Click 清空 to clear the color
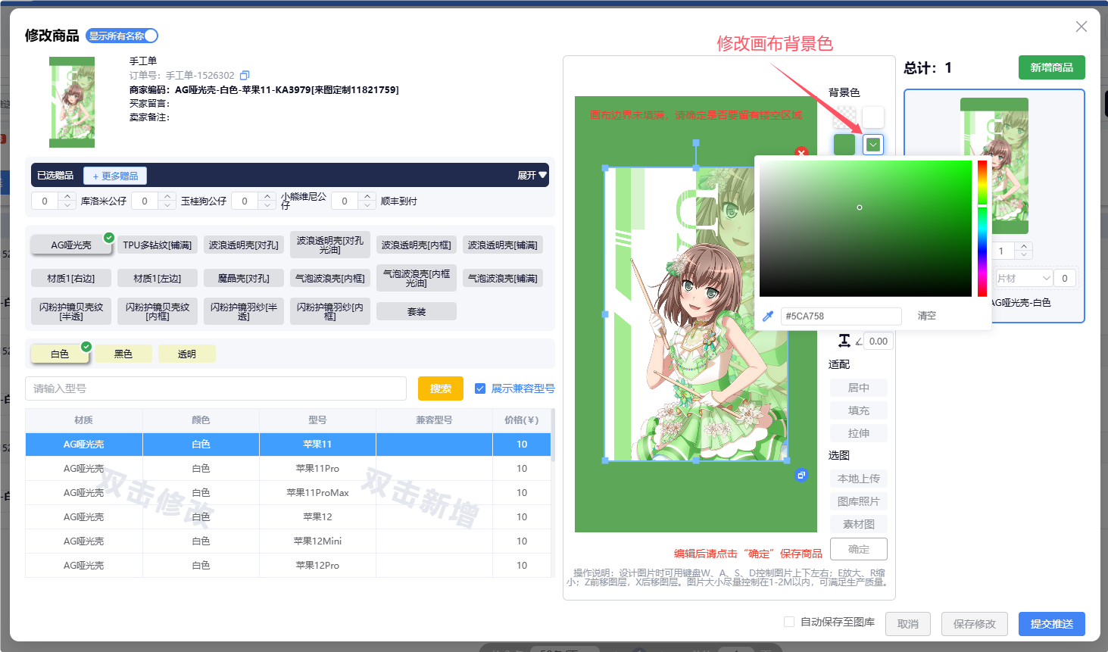 [x=927, y=316]
